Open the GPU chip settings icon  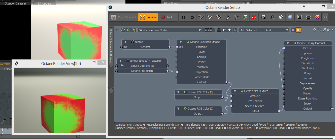[x=308, y=17]
